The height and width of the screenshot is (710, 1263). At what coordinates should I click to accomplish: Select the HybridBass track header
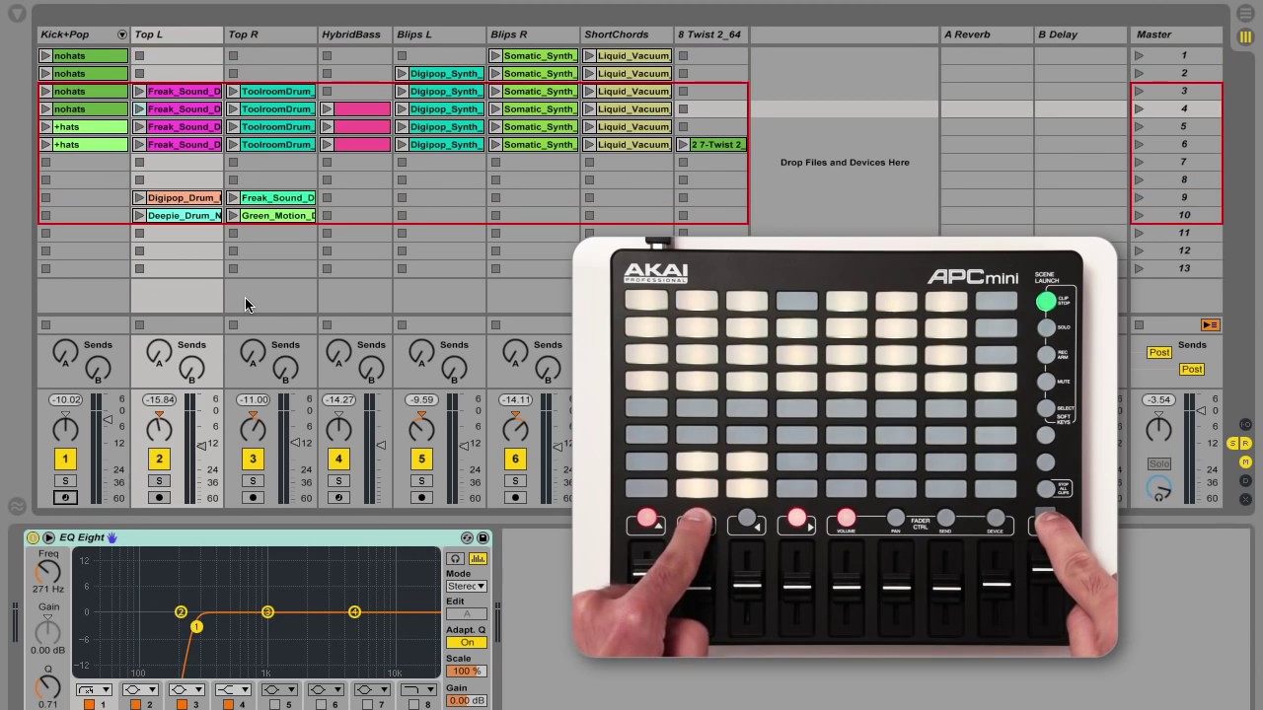355,35
